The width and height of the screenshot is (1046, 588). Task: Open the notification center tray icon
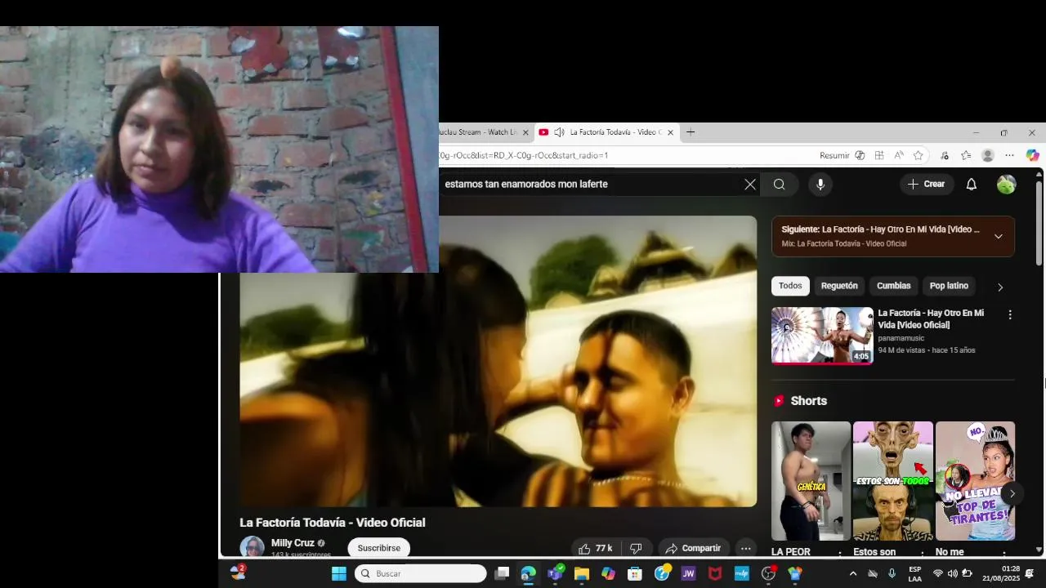point(1030,573)
